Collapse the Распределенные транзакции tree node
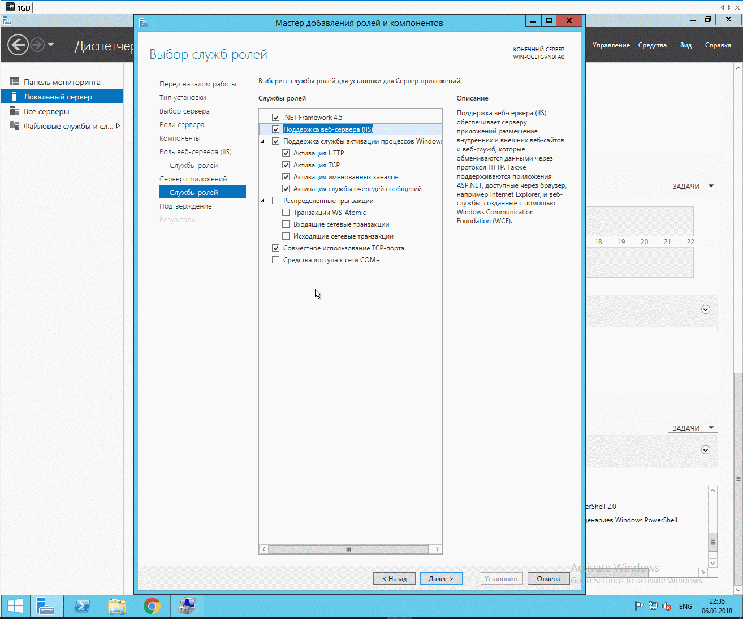This screenshot has height=619, width=743. coord(263,201)
